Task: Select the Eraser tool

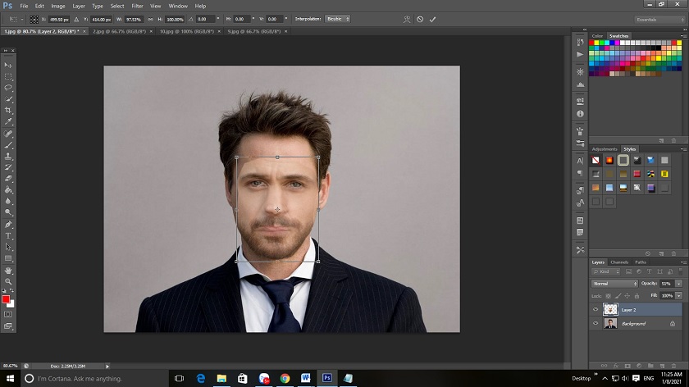Action: point(8,179)
